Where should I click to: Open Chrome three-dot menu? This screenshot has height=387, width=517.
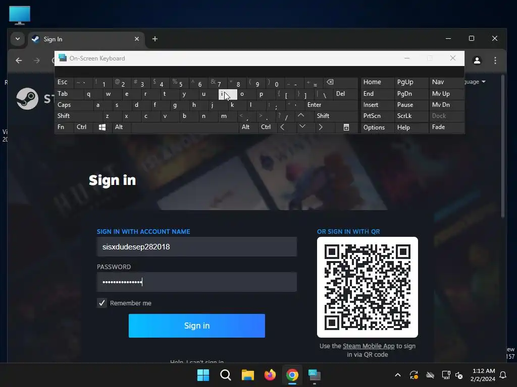pyautogui.click(x=495, y=60)
